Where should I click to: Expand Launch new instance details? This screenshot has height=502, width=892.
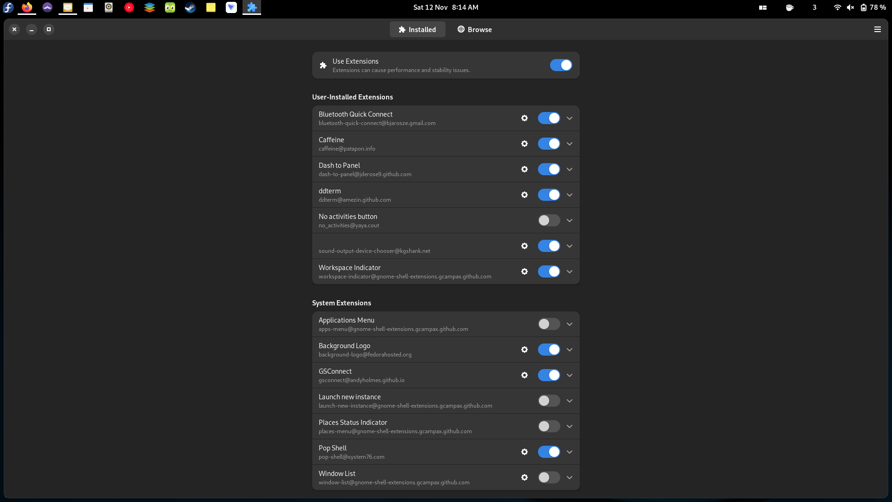570,401
